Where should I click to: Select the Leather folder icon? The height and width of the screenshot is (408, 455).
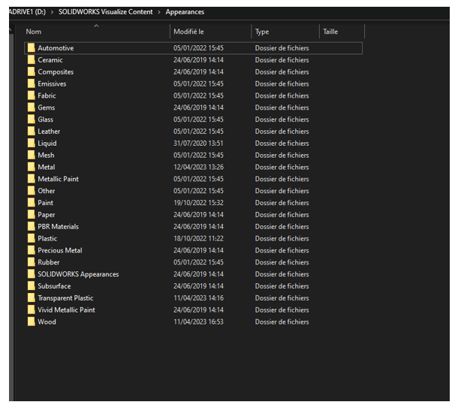[x=32, y=131]
